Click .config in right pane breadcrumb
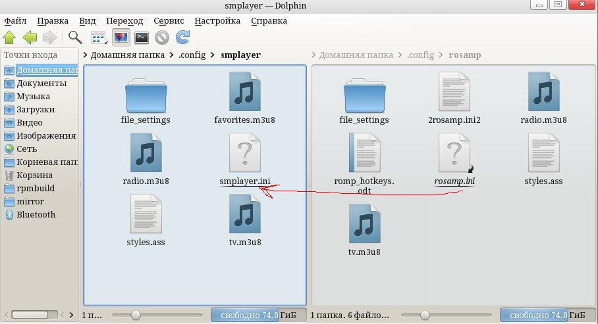 (420, 55)
